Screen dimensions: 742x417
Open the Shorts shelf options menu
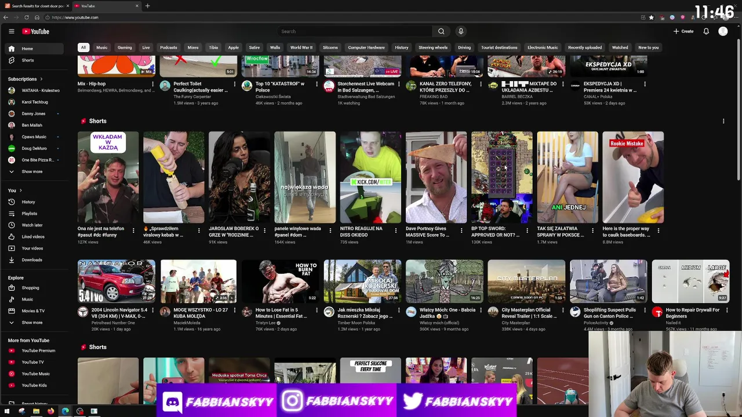(x=723, y=121)
